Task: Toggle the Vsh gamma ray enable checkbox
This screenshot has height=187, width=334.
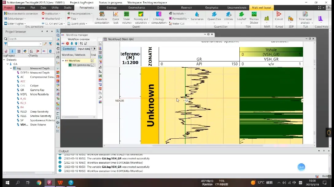Action: click(x=92, y=65)
